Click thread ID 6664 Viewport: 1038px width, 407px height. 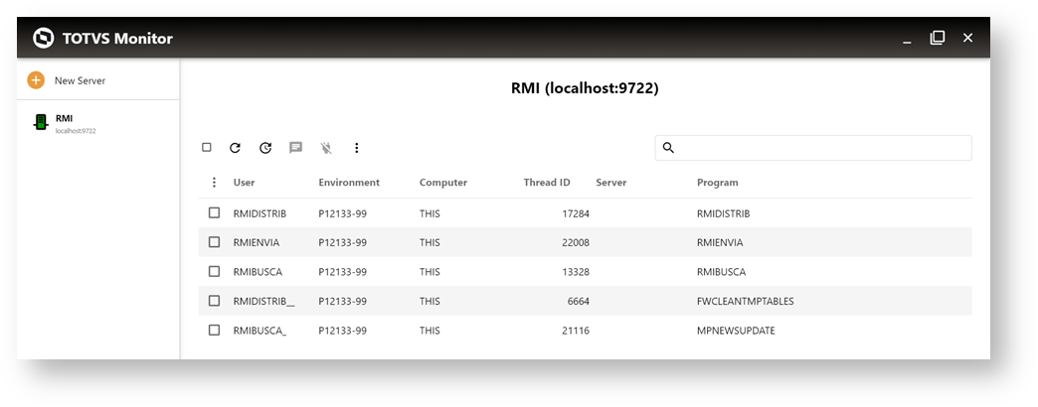click(x=578, y=302)
